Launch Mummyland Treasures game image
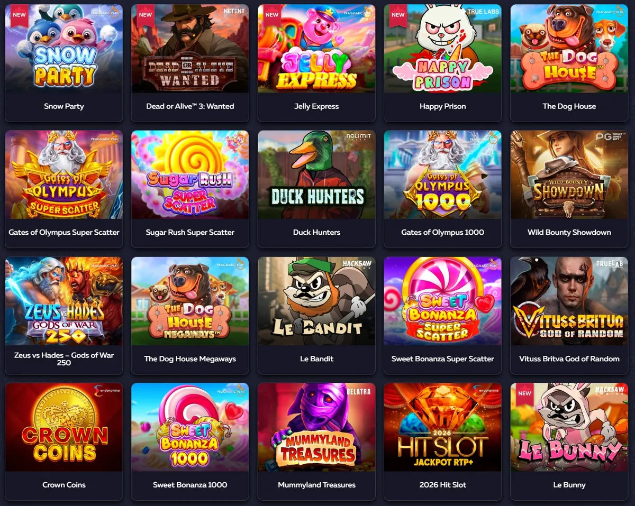Screen dimensions: 635x506 pos(316,427)
